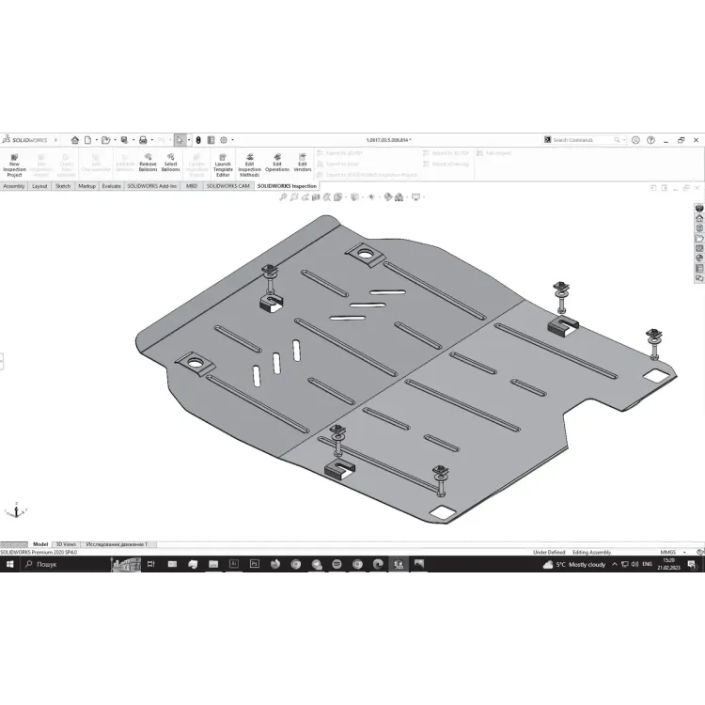Viewport: 705px width, 705px height.
Task: Click Section View icon in the view toolbar
Action: pyautogui.click(x=316, y=197)
